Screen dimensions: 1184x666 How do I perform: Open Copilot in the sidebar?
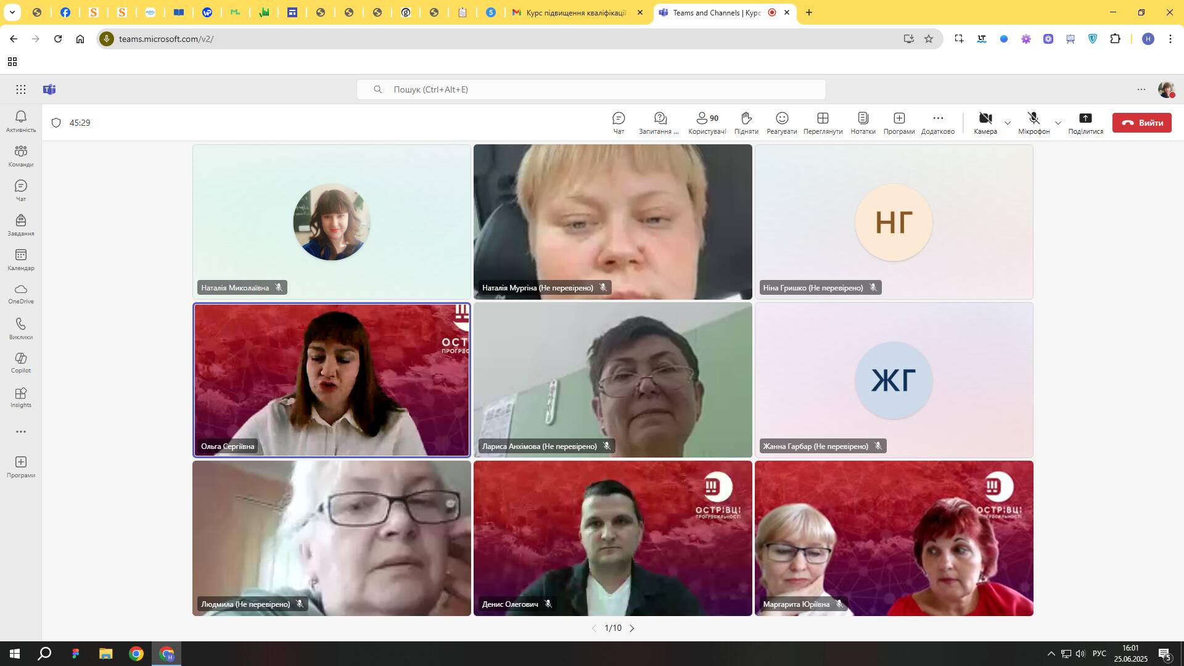pyautogui.click(x=21, y=363)
